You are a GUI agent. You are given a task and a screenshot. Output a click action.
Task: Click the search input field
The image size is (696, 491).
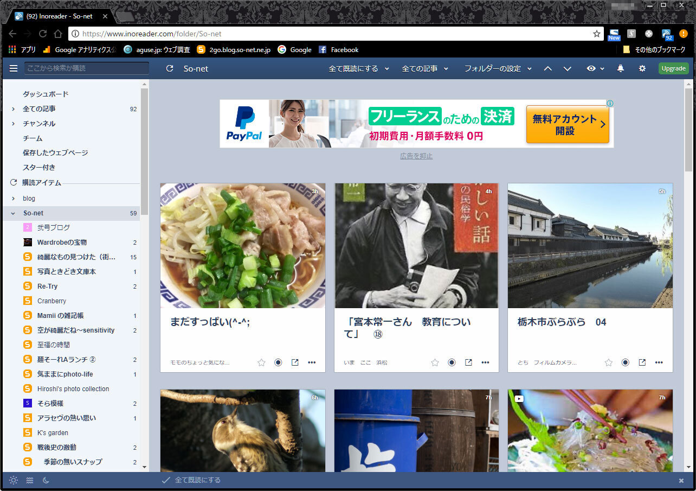(86, 68)
